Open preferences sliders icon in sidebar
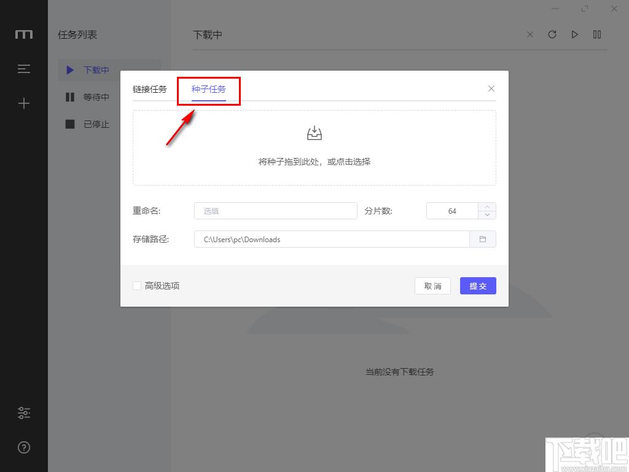This screenshot has height=472, width=629. pyautogui.click(x=24, y=413)
